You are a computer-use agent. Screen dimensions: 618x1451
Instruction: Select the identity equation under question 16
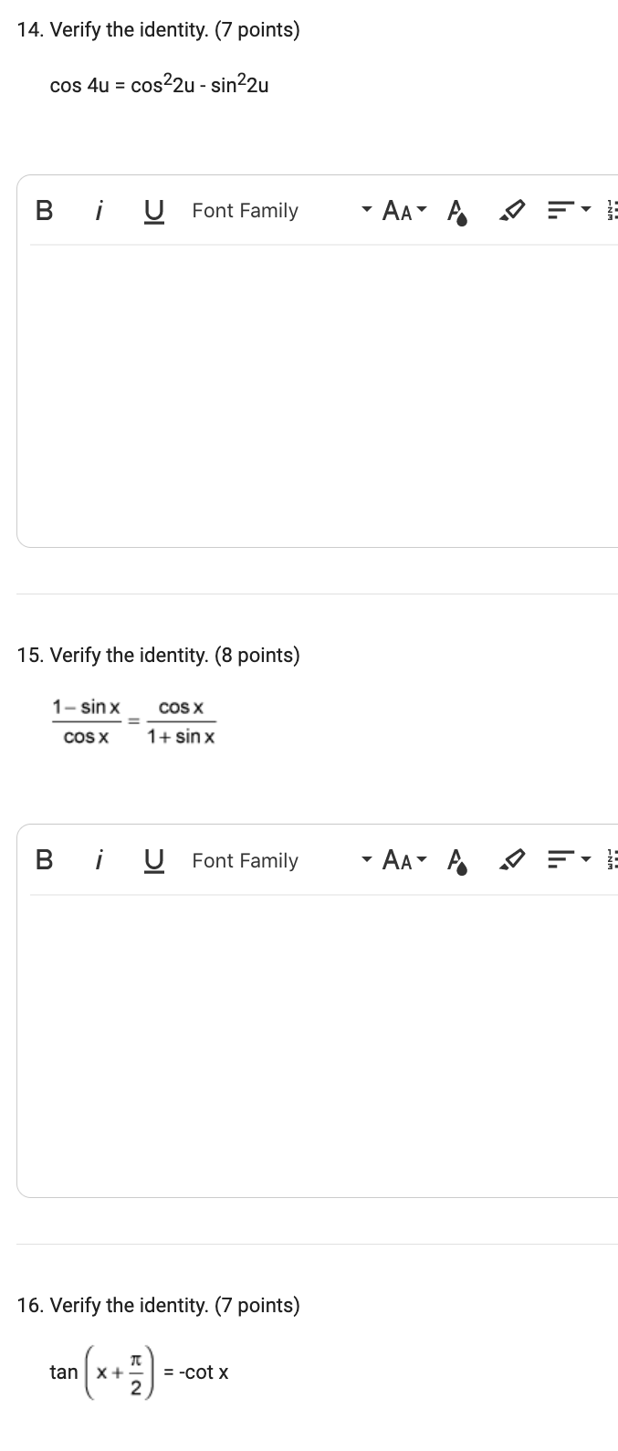click(139, 1370)
